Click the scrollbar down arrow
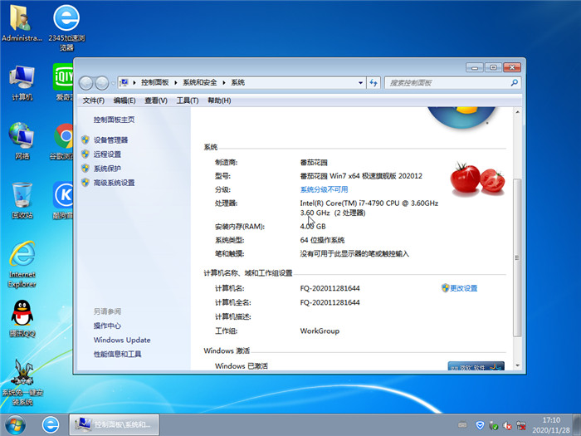Screen dimensions: 581x436 pos(517,365)
